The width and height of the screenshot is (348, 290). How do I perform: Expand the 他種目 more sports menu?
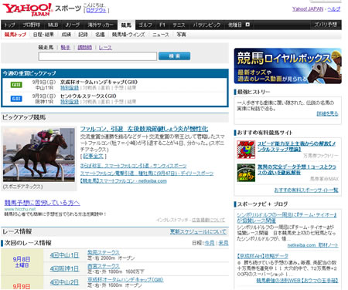click(239, 25)
